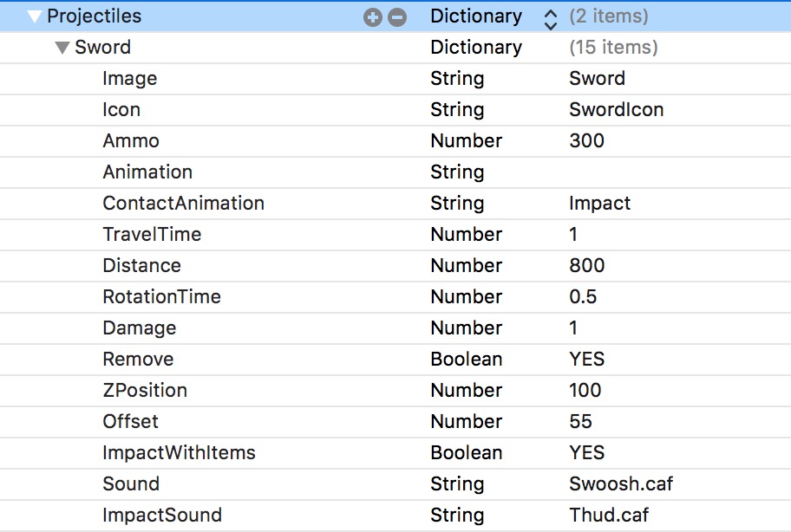Select the Image key row
The width and height of the screenshot is (791, 532).
coord(130,78)
